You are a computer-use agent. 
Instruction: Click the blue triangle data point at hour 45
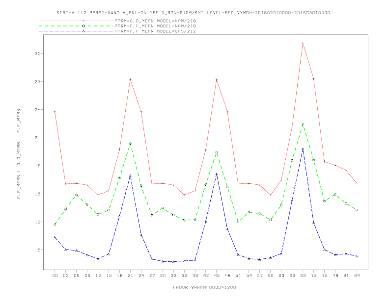pyautogui.click(x=217, y=174)
